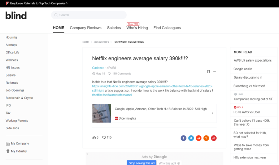
Task: Open the Who's Hiring tab
Action: 137,28
